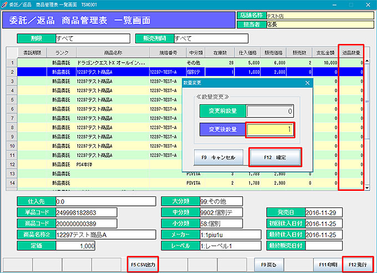
Task: Click the 最終販売日付 field
Action: click(x=324, y=246)
